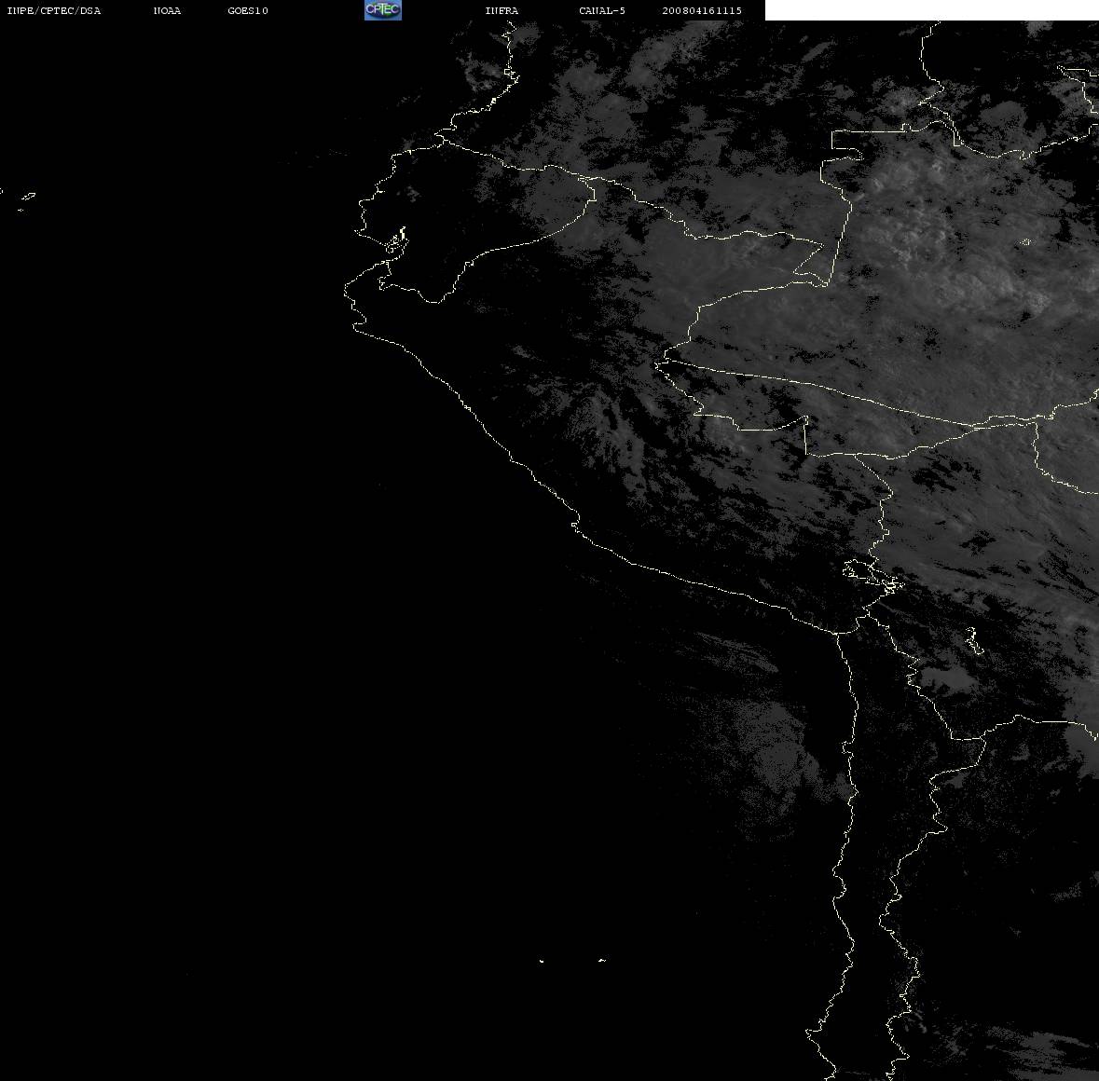Click the CPTEC logo in the header

[383, 10]
